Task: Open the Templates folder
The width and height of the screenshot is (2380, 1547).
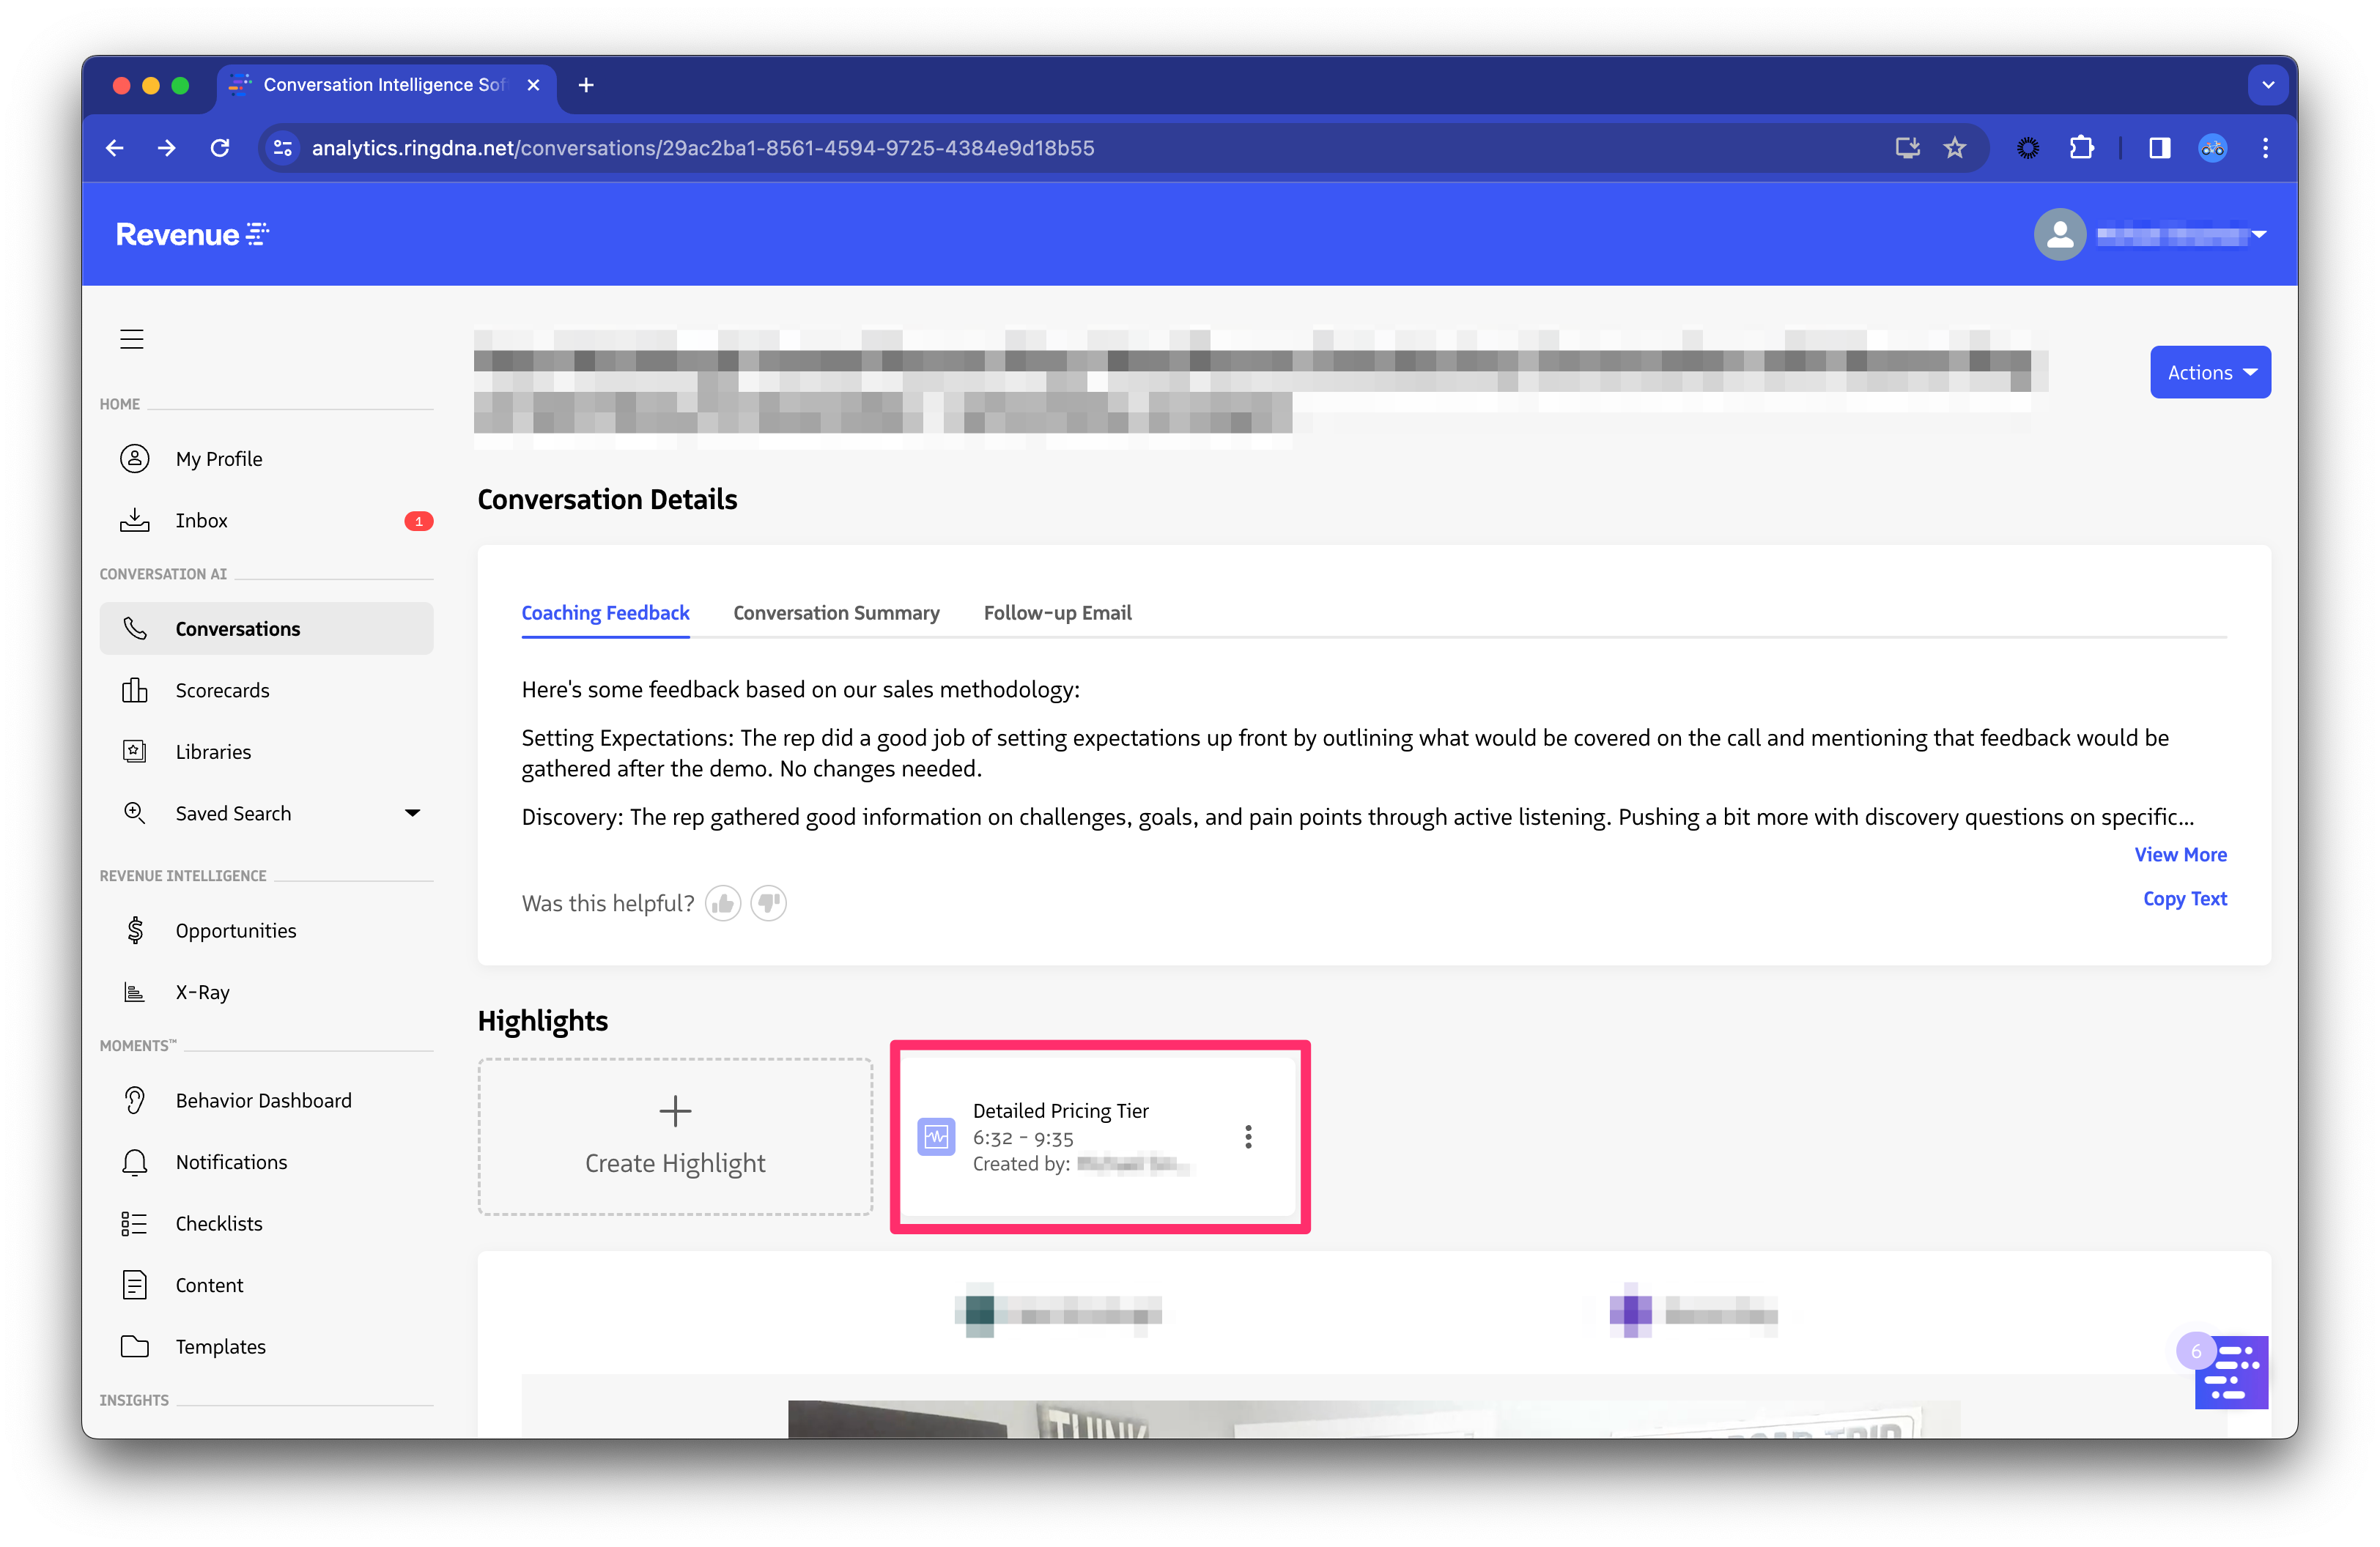Action: 220,1346
